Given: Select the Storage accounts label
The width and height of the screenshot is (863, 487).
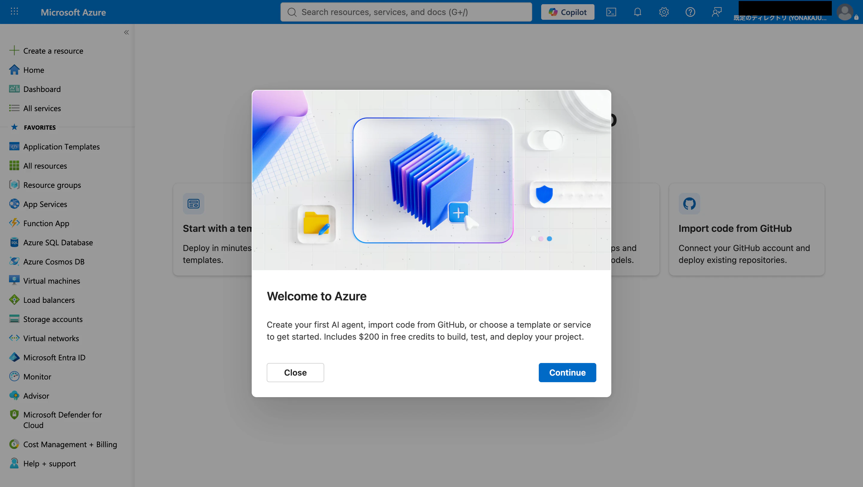Looking at the screenshot, I should coord(53,319).
